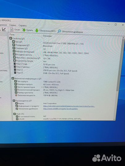Select the Тип корпуса row
125x166 pixels.
point(21,81)
